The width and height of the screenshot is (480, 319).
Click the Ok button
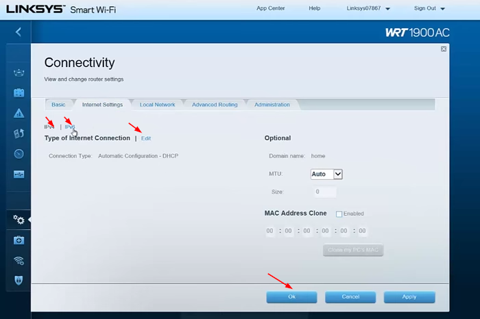click(x=291, y=297)
